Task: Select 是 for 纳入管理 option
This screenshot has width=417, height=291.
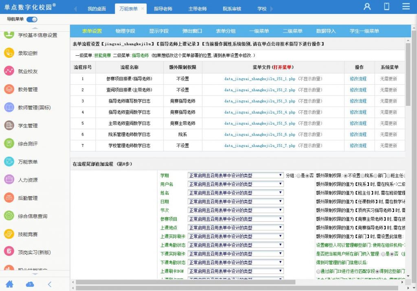Action: (383, 254)
